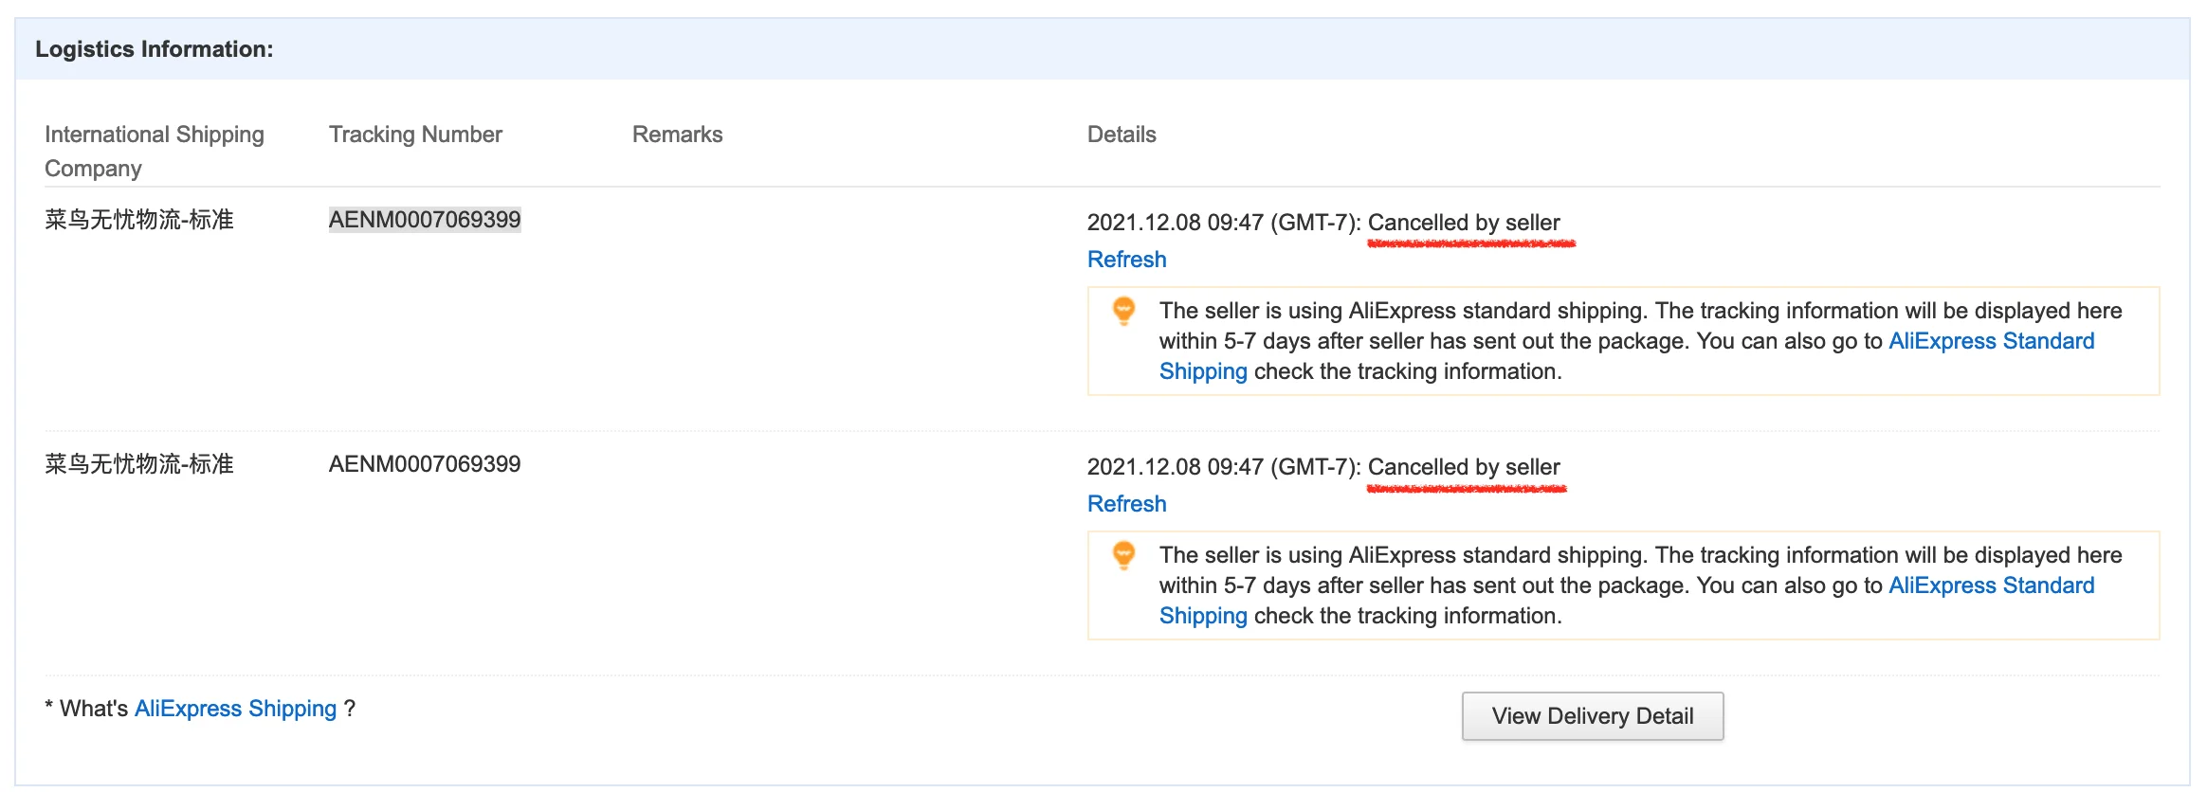
Task: Open AliExpress Shipping help link
Action: (235, 709)
